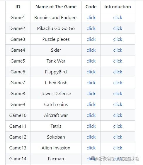143x165 pixels.
Task: Click the Code link for Game2 Introduction column
Action: click(x=118, y=28)
